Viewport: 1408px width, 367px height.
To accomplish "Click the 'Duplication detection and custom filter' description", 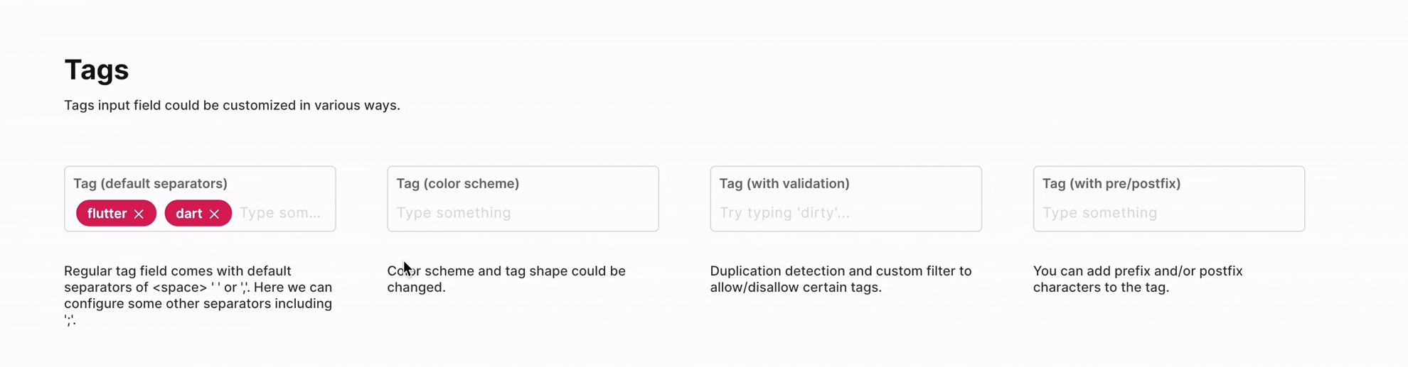I will (840, 271).
